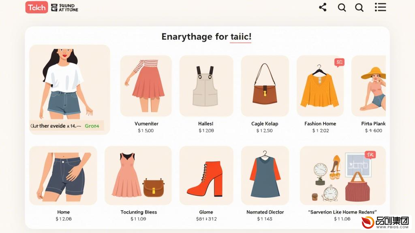Select the Hallesl overalls thumbnail
This screenshot has width=415, height=233.
pyautogui.click(x=206, y=86)
